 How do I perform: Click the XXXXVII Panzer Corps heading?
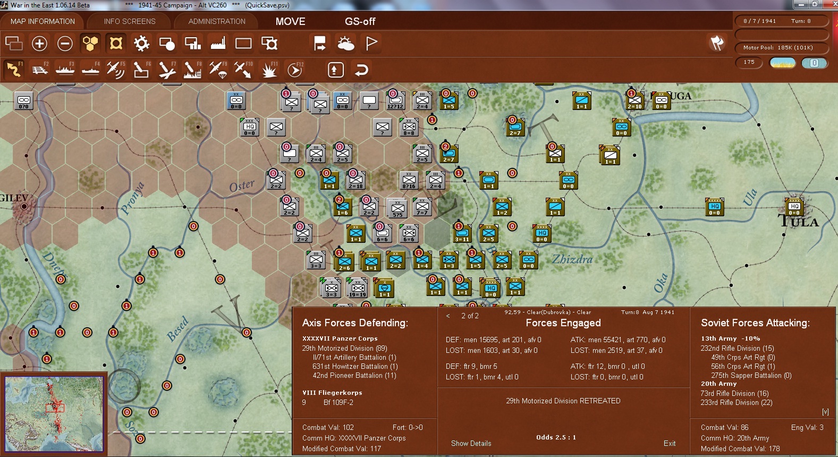(x=340, y=338)
